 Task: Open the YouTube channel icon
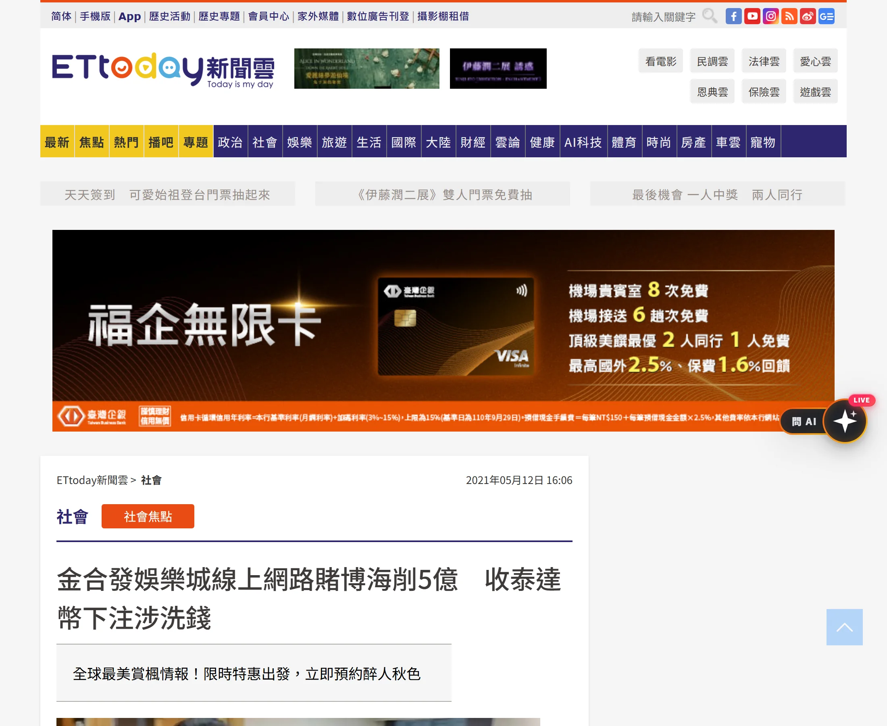(x=752, y=16)
